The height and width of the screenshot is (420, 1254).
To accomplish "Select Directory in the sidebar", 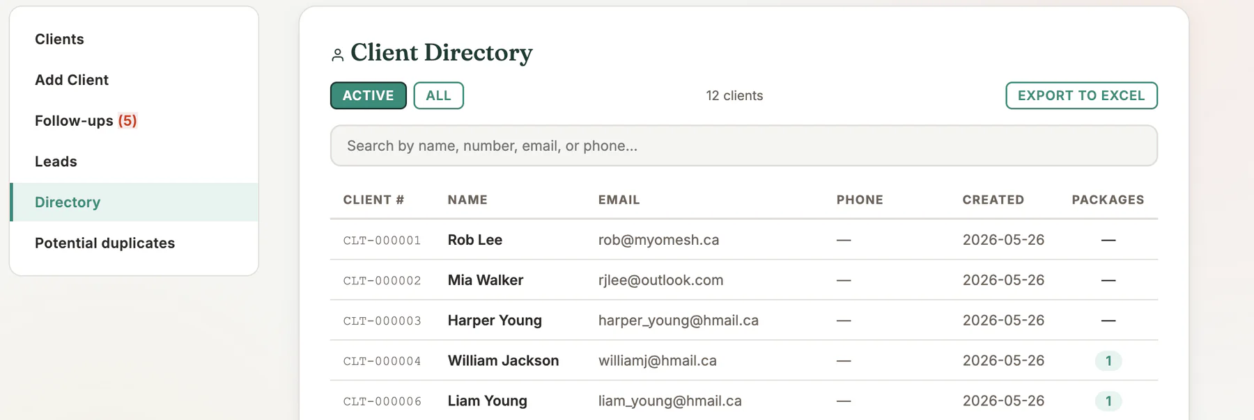I will coord(135,202).
